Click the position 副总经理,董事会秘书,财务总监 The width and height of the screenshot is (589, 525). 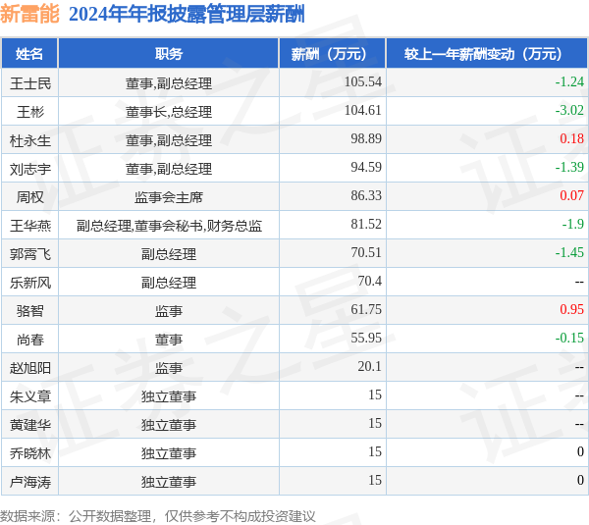point(169,226)
